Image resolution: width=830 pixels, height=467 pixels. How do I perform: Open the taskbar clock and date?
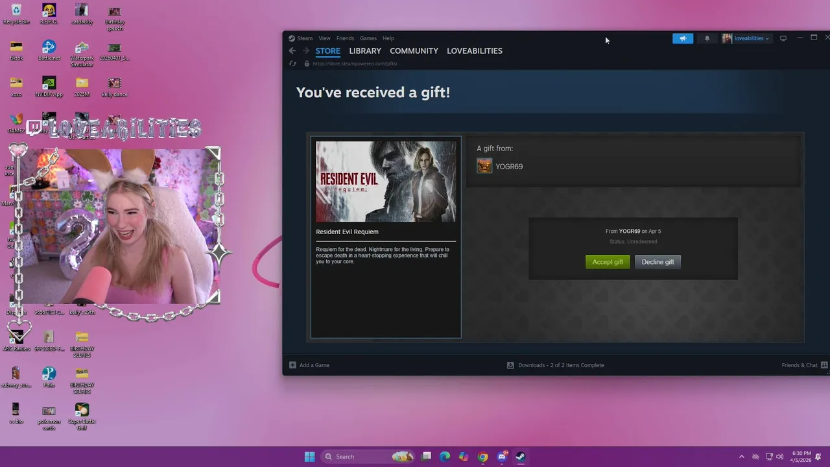click(x=801, y=457)
